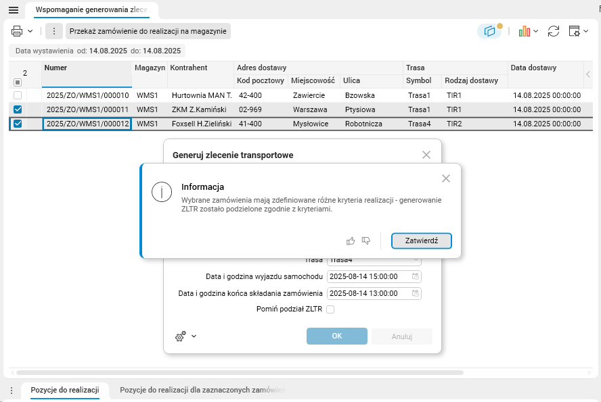Click the printer icon in toolbar
The width and height of the screenshot is (601, 402).
click(17, 31)
